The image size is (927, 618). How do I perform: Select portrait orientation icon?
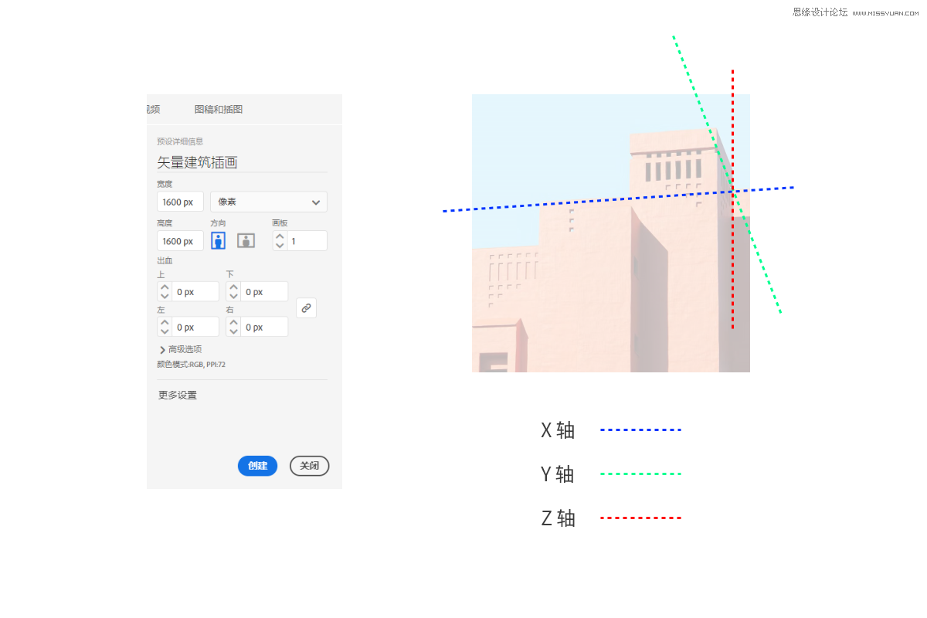pos(218,240)
